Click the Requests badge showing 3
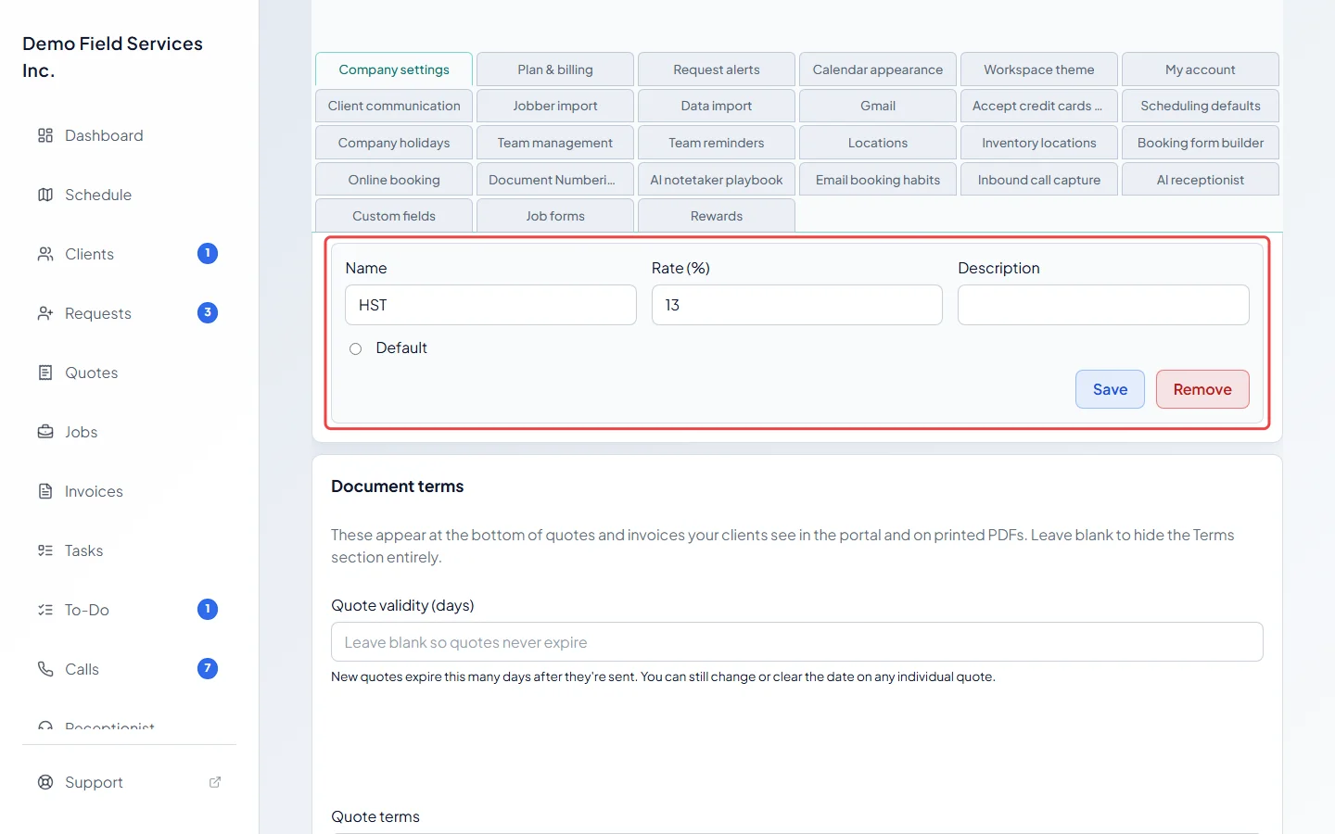Image resolution: width=1335 pixels, height=834 pixels. pos(208,312)
